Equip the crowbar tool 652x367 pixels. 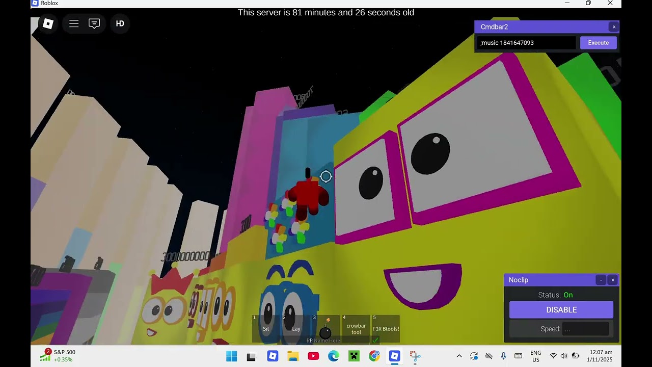(356, 329)
